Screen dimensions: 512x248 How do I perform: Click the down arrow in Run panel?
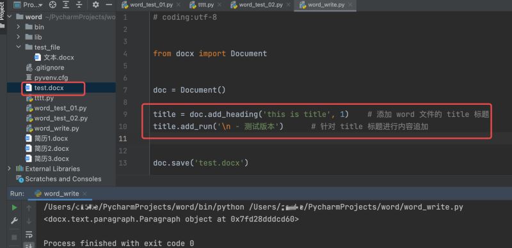point(29,221)
